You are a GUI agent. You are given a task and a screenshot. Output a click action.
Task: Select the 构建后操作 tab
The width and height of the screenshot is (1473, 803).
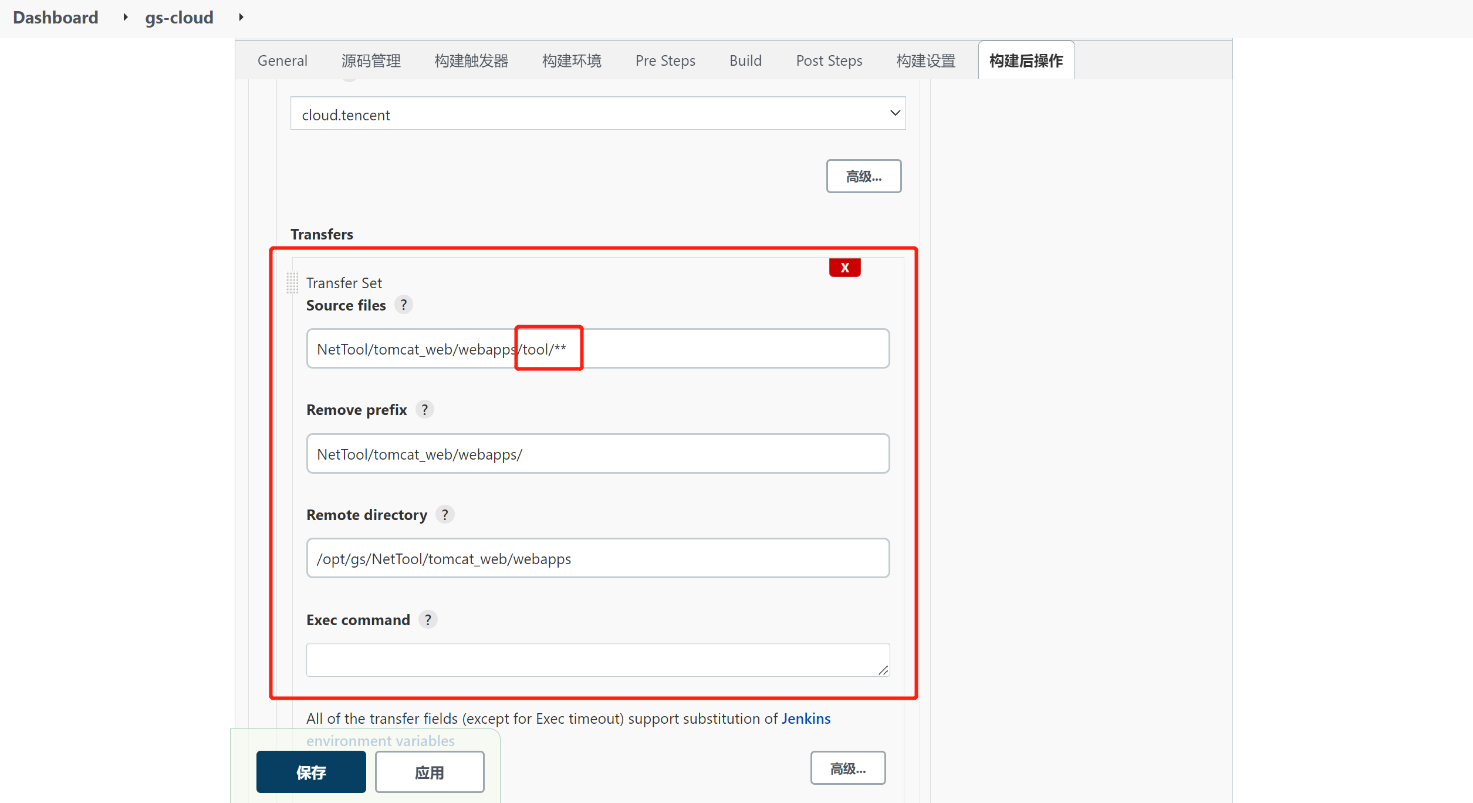pos(1026,60)
